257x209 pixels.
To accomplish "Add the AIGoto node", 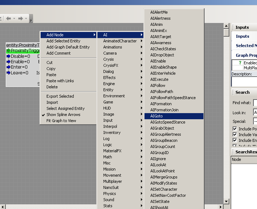I will (x=174, y=116).
